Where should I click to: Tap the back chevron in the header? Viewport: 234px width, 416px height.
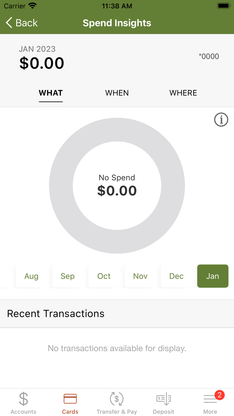click(9, 22)
